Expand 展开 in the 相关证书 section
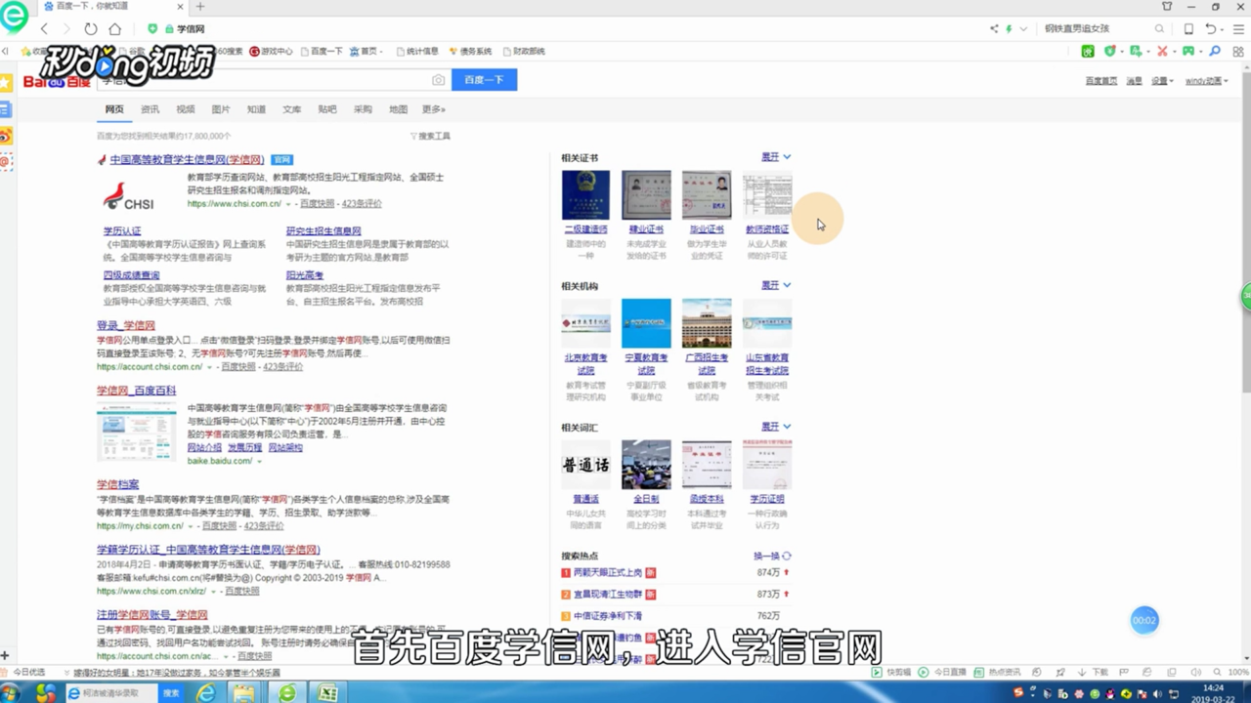1251x703 pixels. click(776, 157)
